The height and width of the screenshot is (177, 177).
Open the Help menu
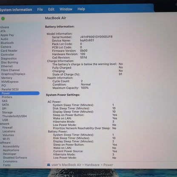[81, 9]
